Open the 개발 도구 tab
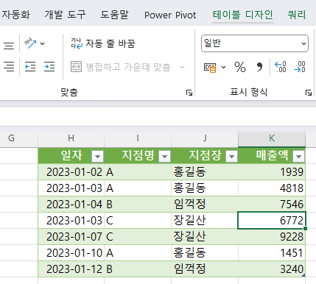This screenshot has height=284, width=316. [x=65, y=15]
